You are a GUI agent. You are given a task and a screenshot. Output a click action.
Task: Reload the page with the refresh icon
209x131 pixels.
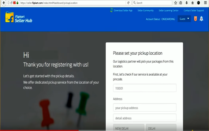[128, 3]
